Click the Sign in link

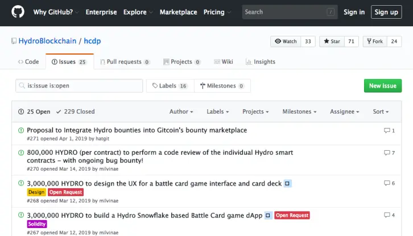tap(354, 12)
